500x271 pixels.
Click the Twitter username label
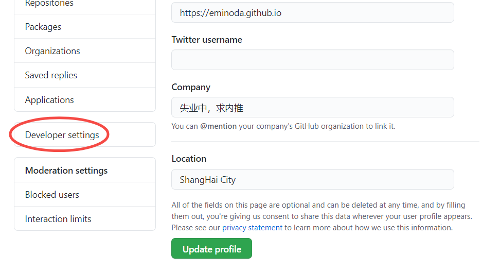point(207,40)
